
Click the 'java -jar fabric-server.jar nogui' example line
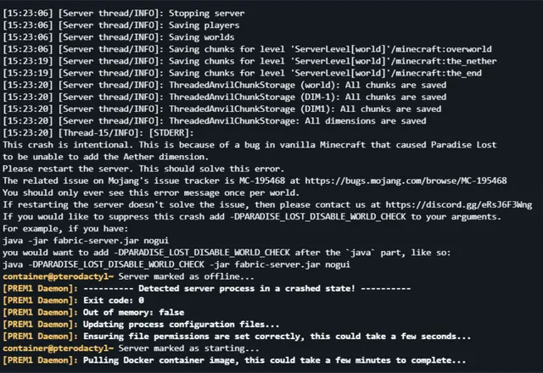pyautogui.click(x=86, y=241)
